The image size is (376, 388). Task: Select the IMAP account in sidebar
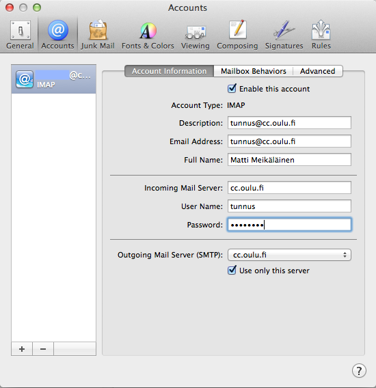(53, 79)
